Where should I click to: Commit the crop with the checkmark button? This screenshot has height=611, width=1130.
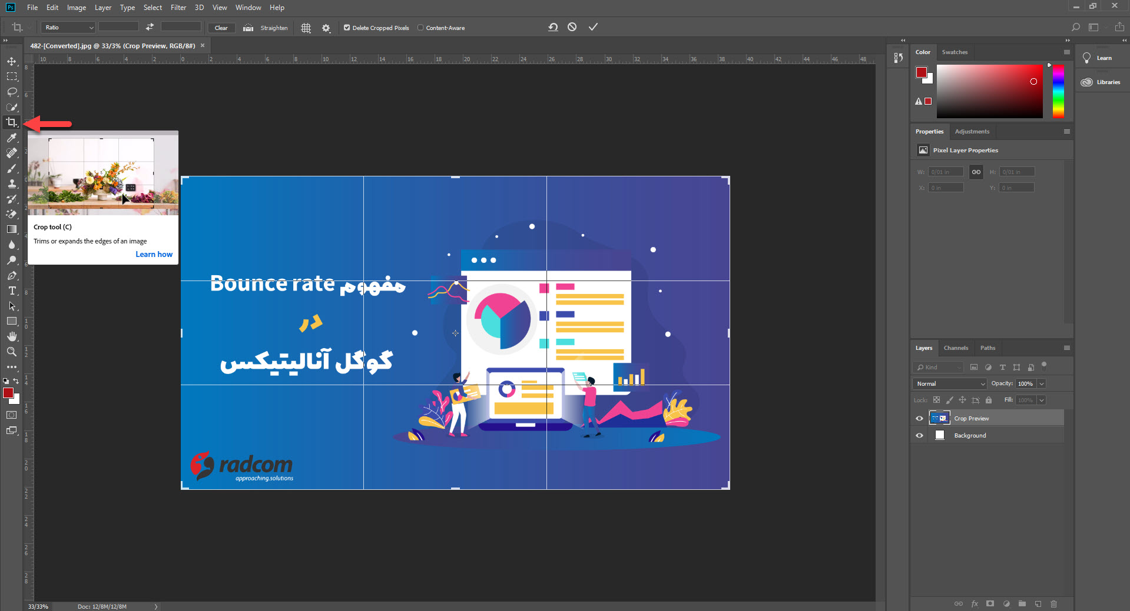pos(593,26)
